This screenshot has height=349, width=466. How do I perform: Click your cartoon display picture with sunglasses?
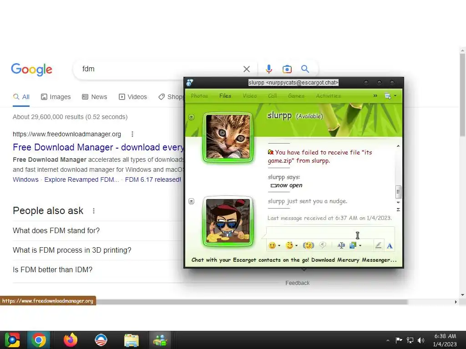click(228, 221)
